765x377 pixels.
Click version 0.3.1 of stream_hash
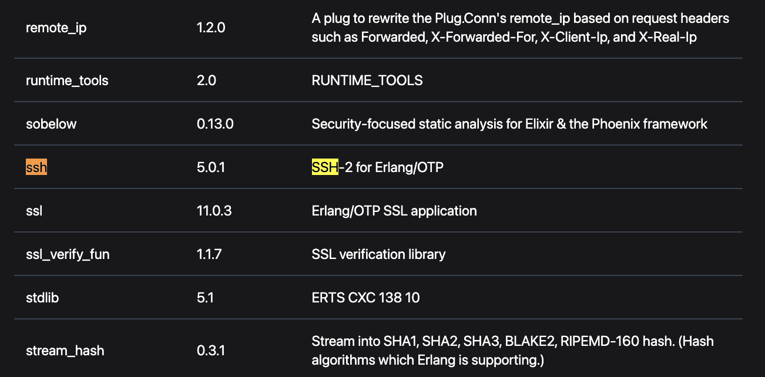[210, 351]
